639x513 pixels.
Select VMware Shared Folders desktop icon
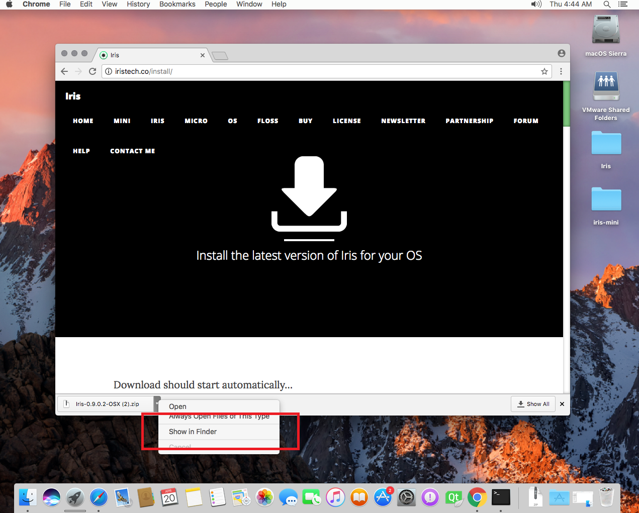click(x=606, y=95)
